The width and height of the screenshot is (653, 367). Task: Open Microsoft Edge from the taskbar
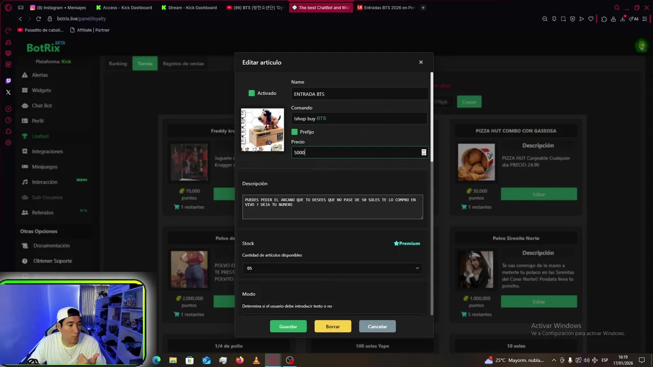pyautogui.click(x=157, y=360)
